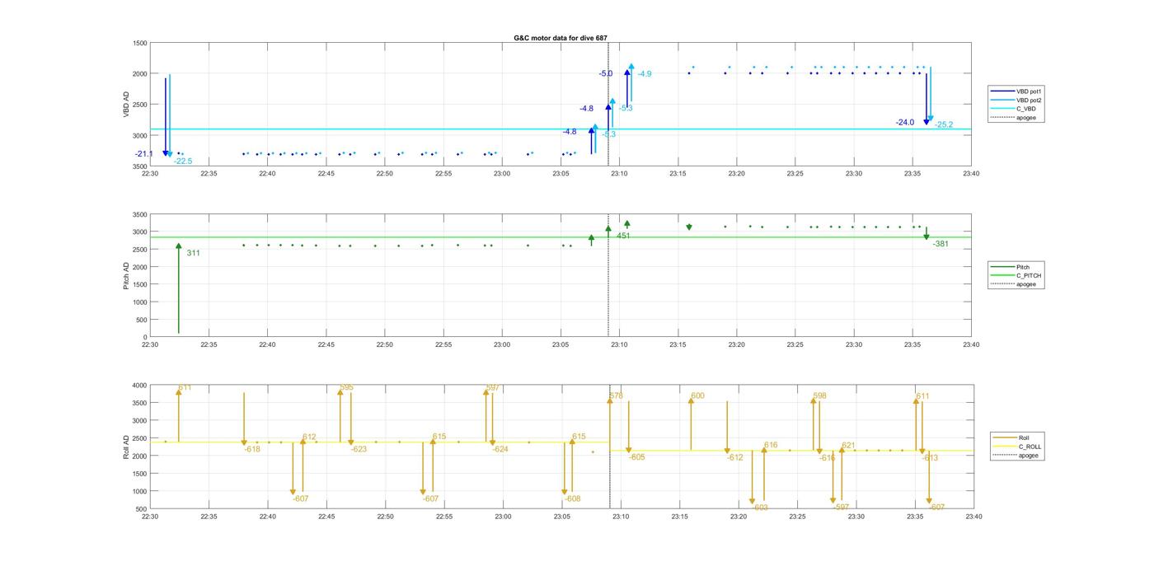Click the 'Roll AD' y-axis label
This screenshot has height=571, width=1154.
(127, 447)
